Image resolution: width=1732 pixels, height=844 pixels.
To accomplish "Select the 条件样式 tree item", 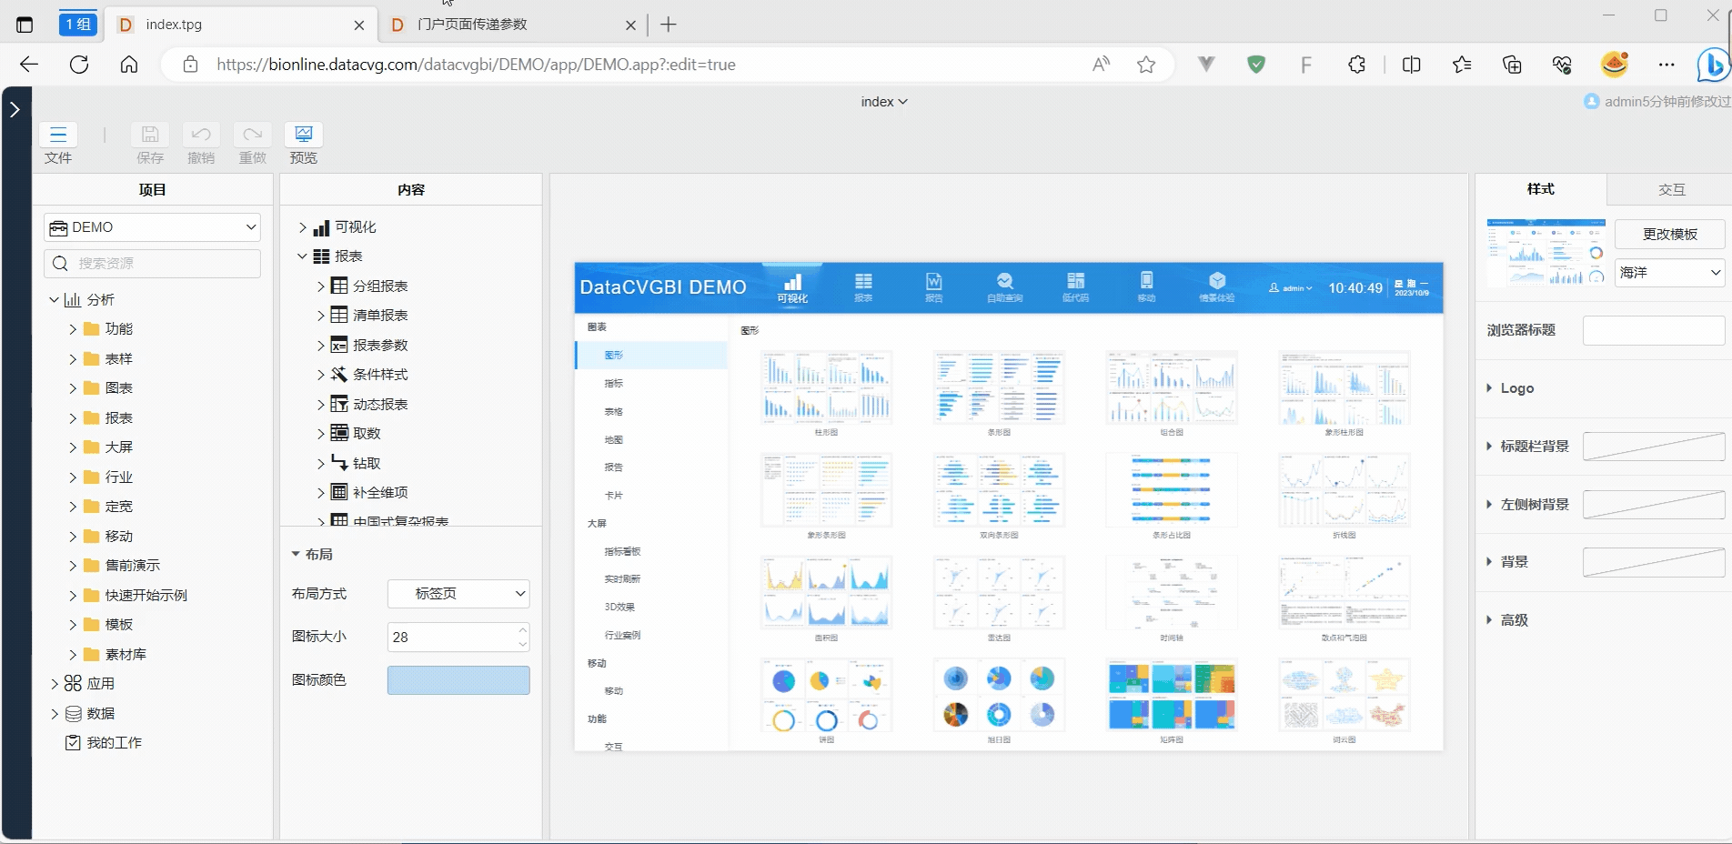I will [x=380, y=374].
